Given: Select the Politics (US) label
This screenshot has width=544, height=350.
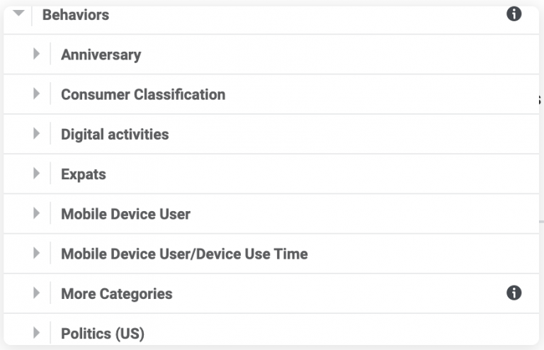Looking at the screenshot, I should (x=103, y=333).
